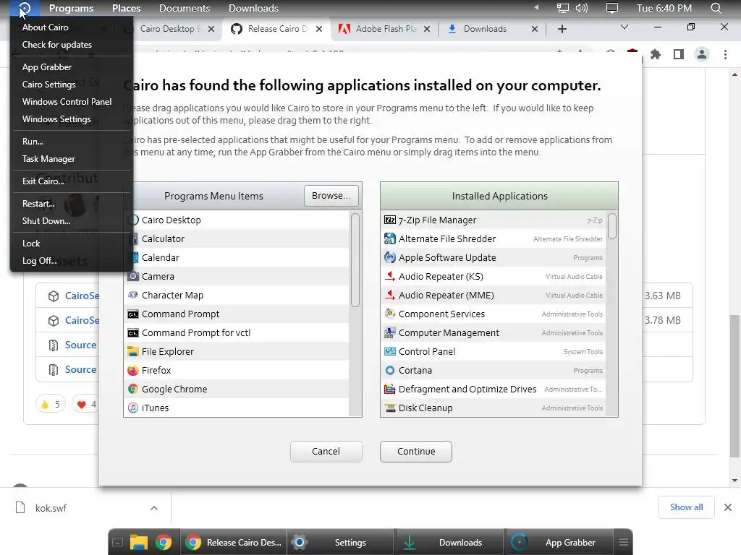This screenshot has height=555, width=741.
Task: Open a new Chrome tab
Action: click(x=562, y=29)
